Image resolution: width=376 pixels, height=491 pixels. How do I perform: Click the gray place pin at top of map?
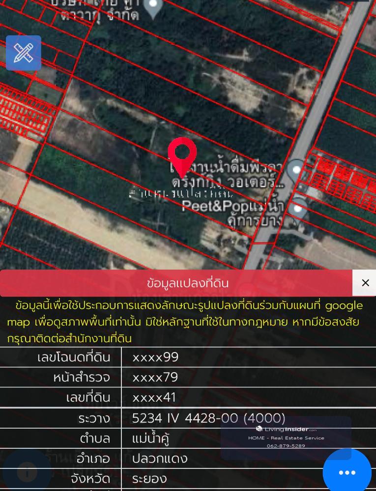(153, 7)
